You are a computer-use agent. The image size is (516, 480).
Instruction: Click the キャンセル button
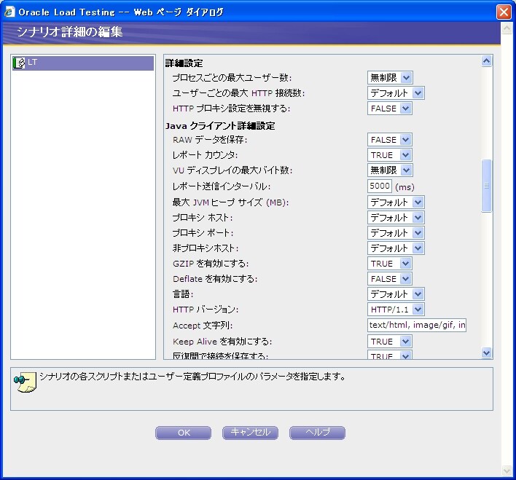click(250, 433)
